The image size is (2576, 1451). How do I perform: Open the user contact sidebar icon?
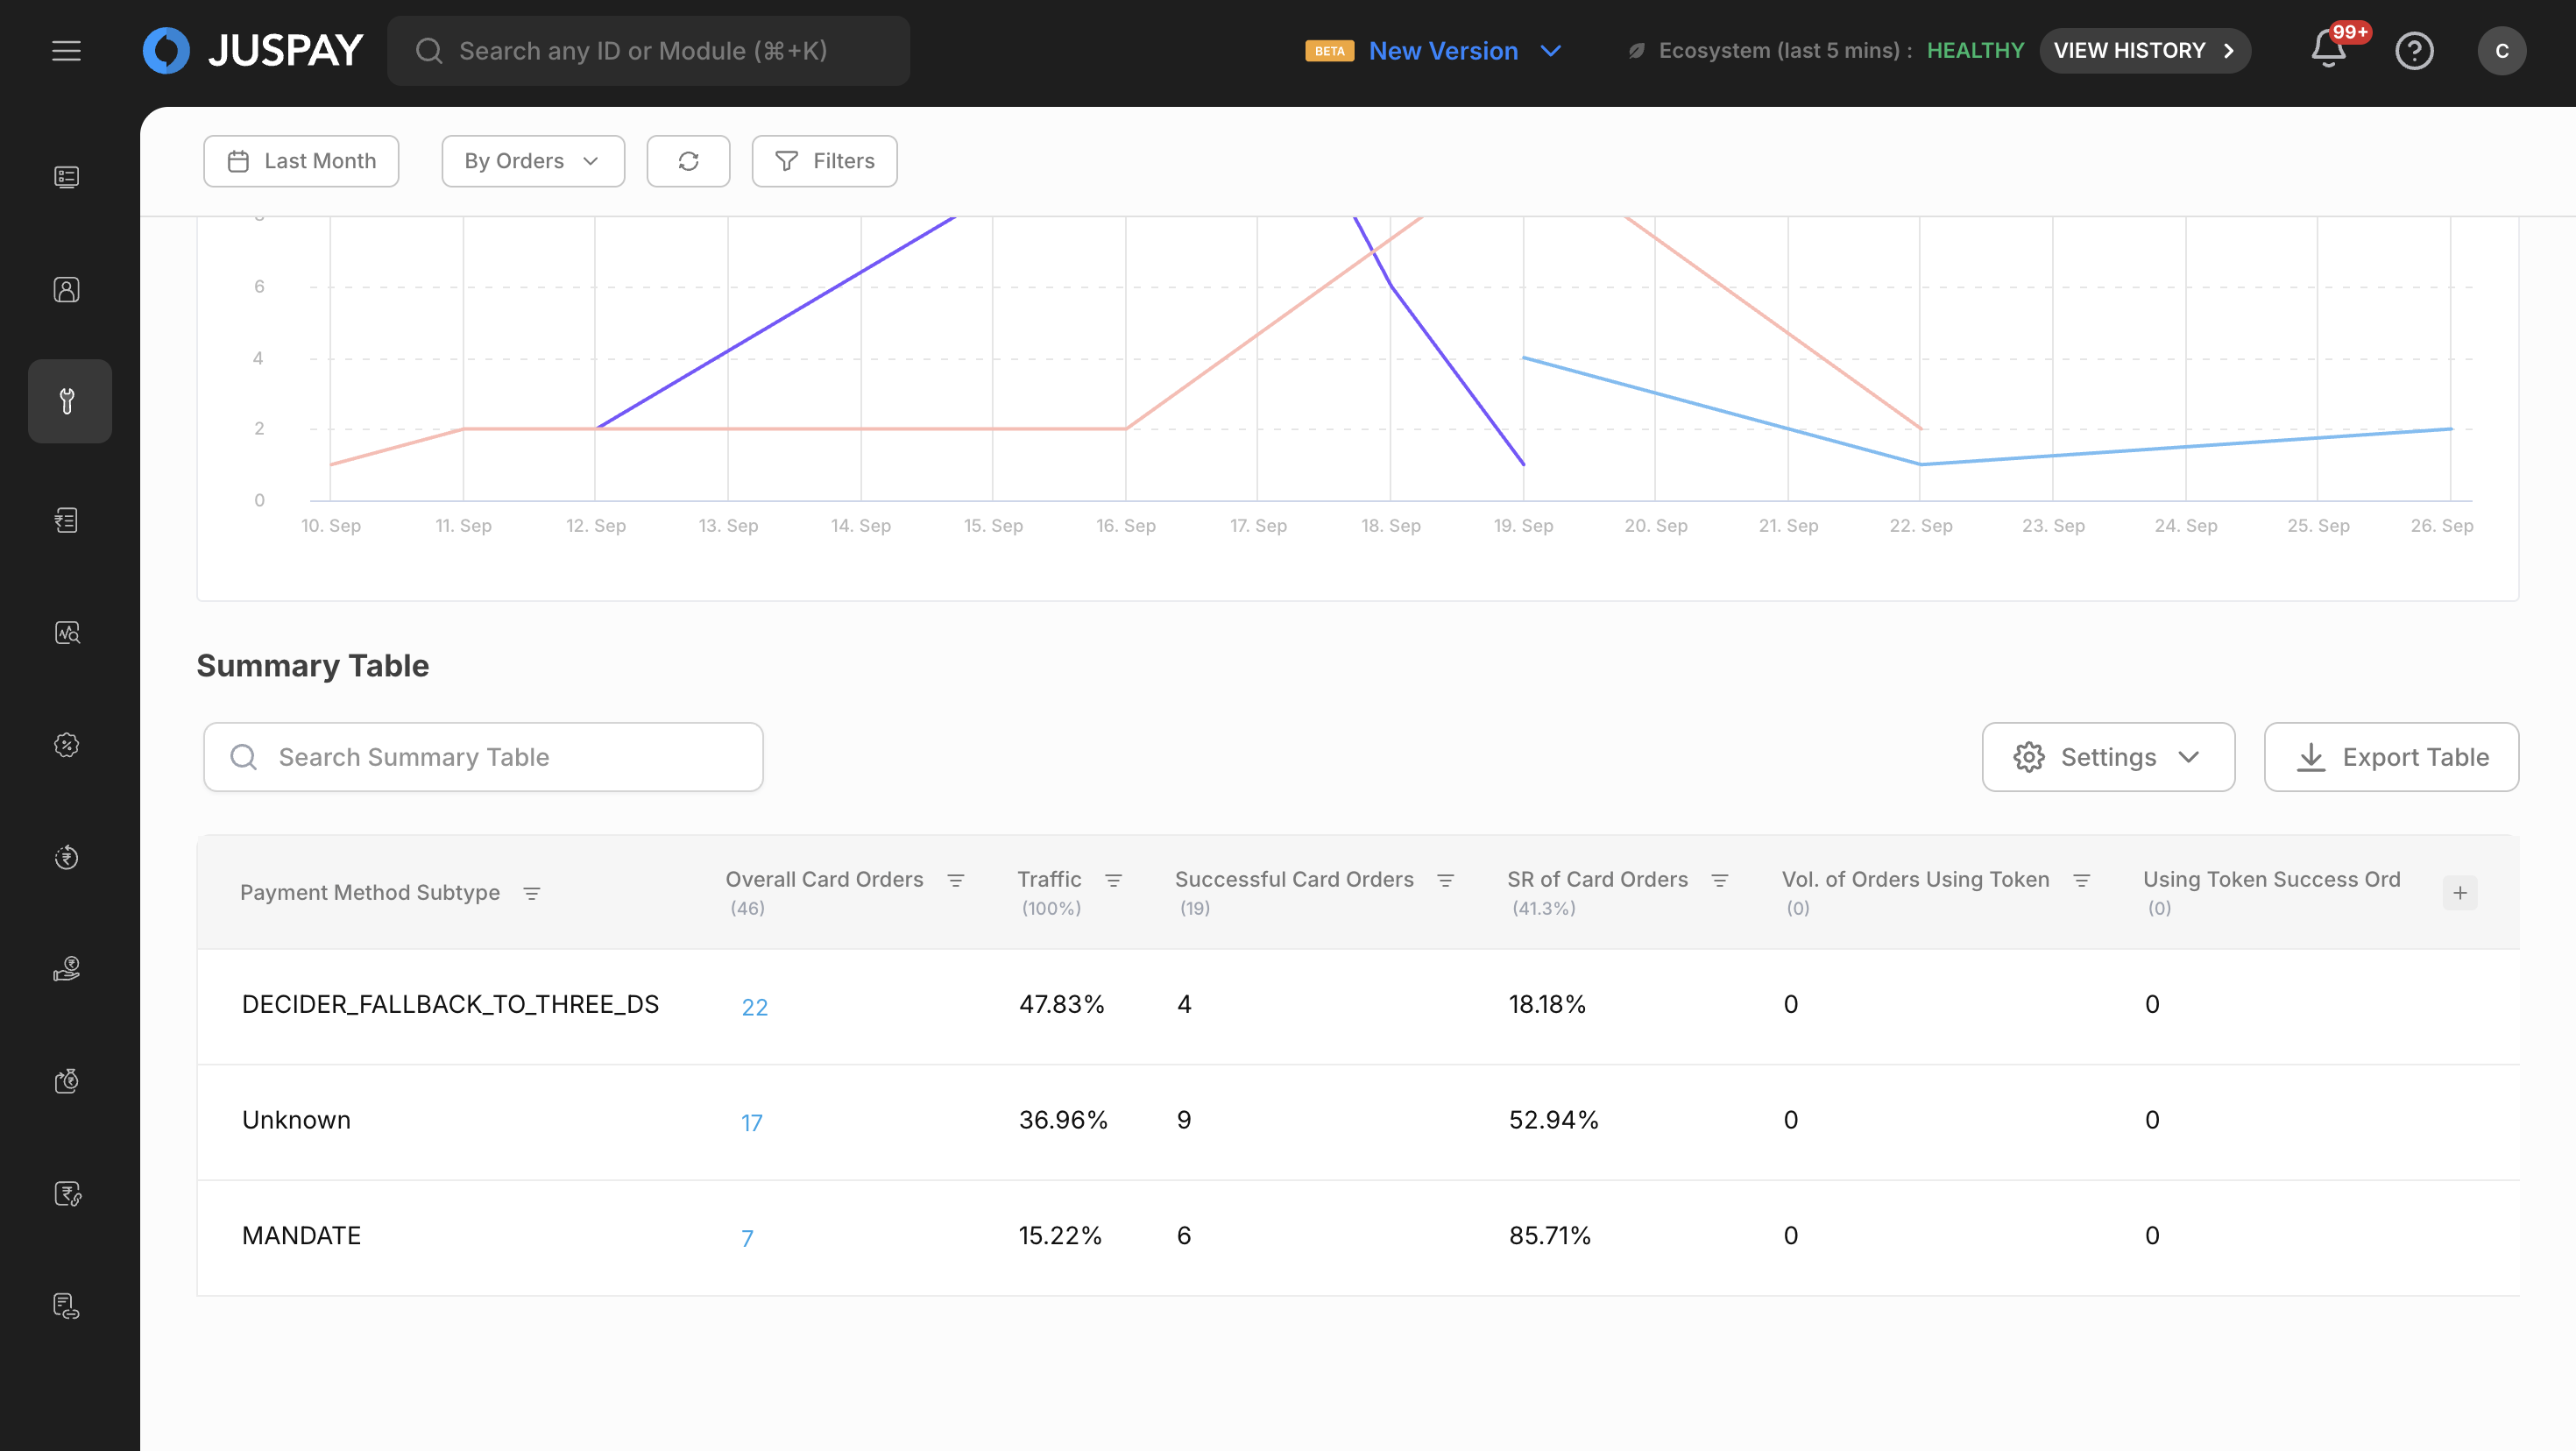67,290
